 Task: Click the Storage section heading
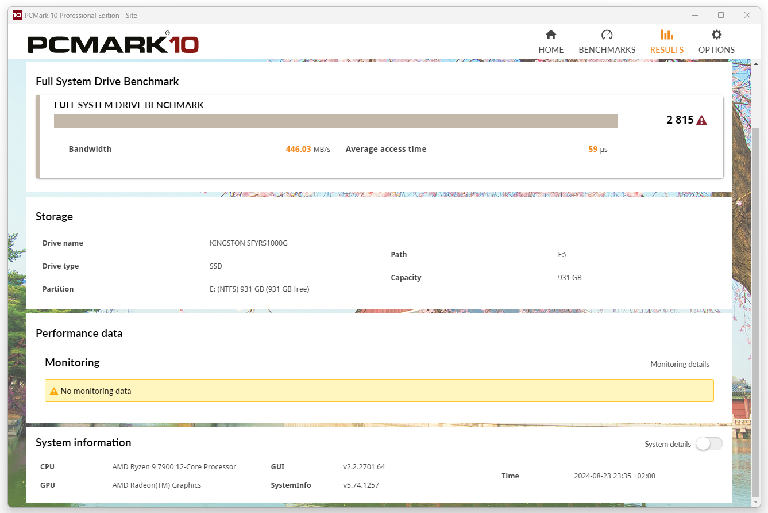(x=54, y=217)
